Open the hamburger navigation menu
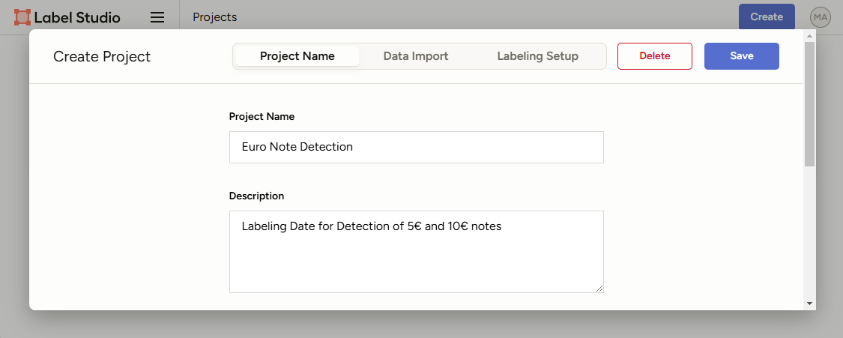 [x=157, y=17]
